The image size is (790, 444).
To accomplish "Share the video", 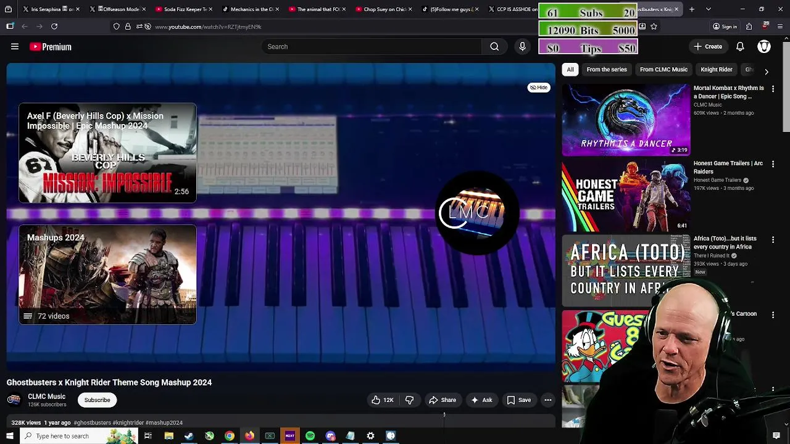I will tap(443, 400).
